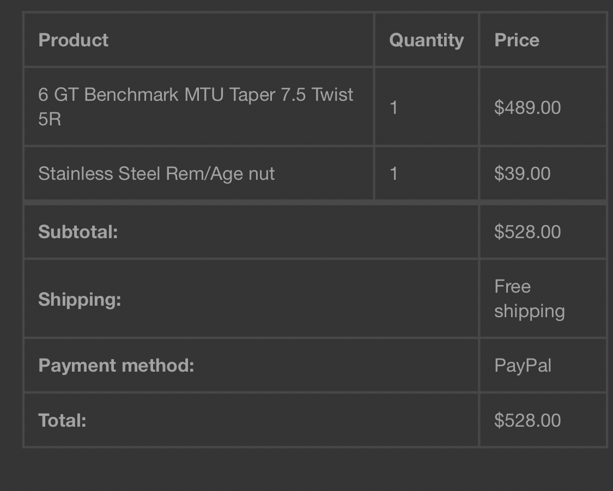Click the $39.00 nut price
Image resolution: width=613 pixels, height=491 pixels.
[523, 174]
